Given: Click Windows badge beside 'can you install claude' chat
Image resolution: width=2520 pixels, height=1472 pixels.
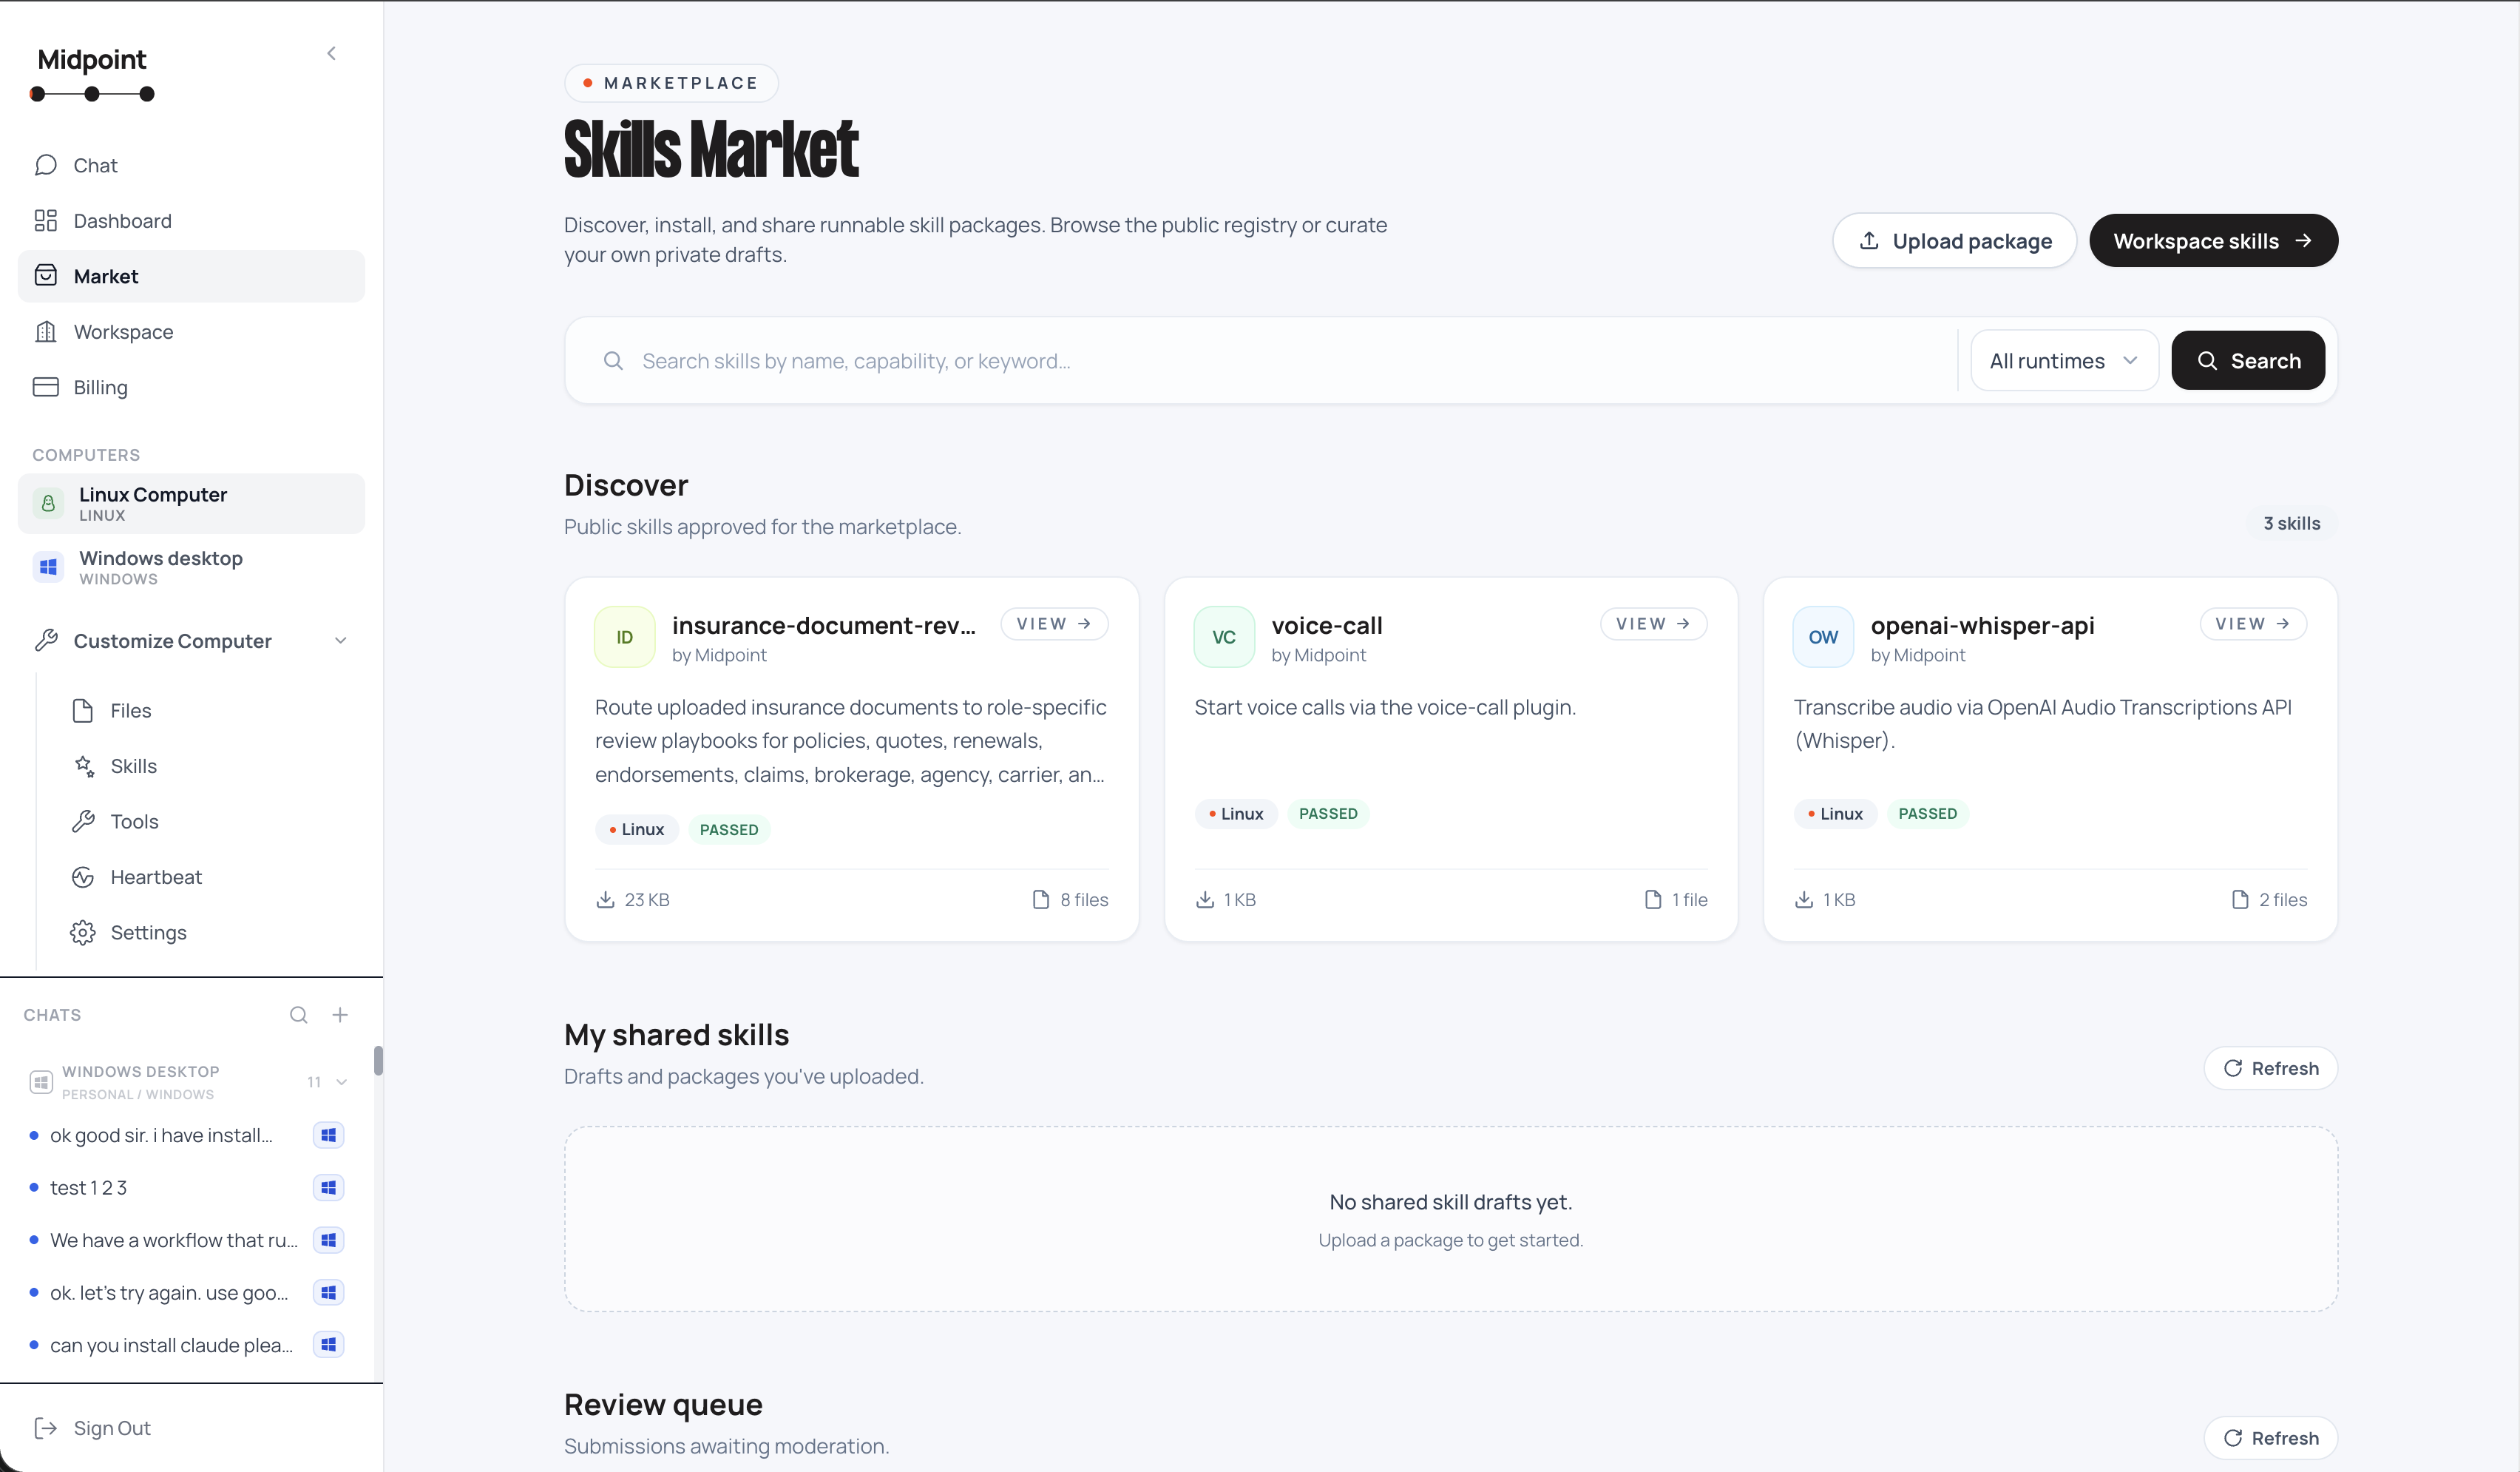Looking at the screenshot, I should (x=328, y=1345).
